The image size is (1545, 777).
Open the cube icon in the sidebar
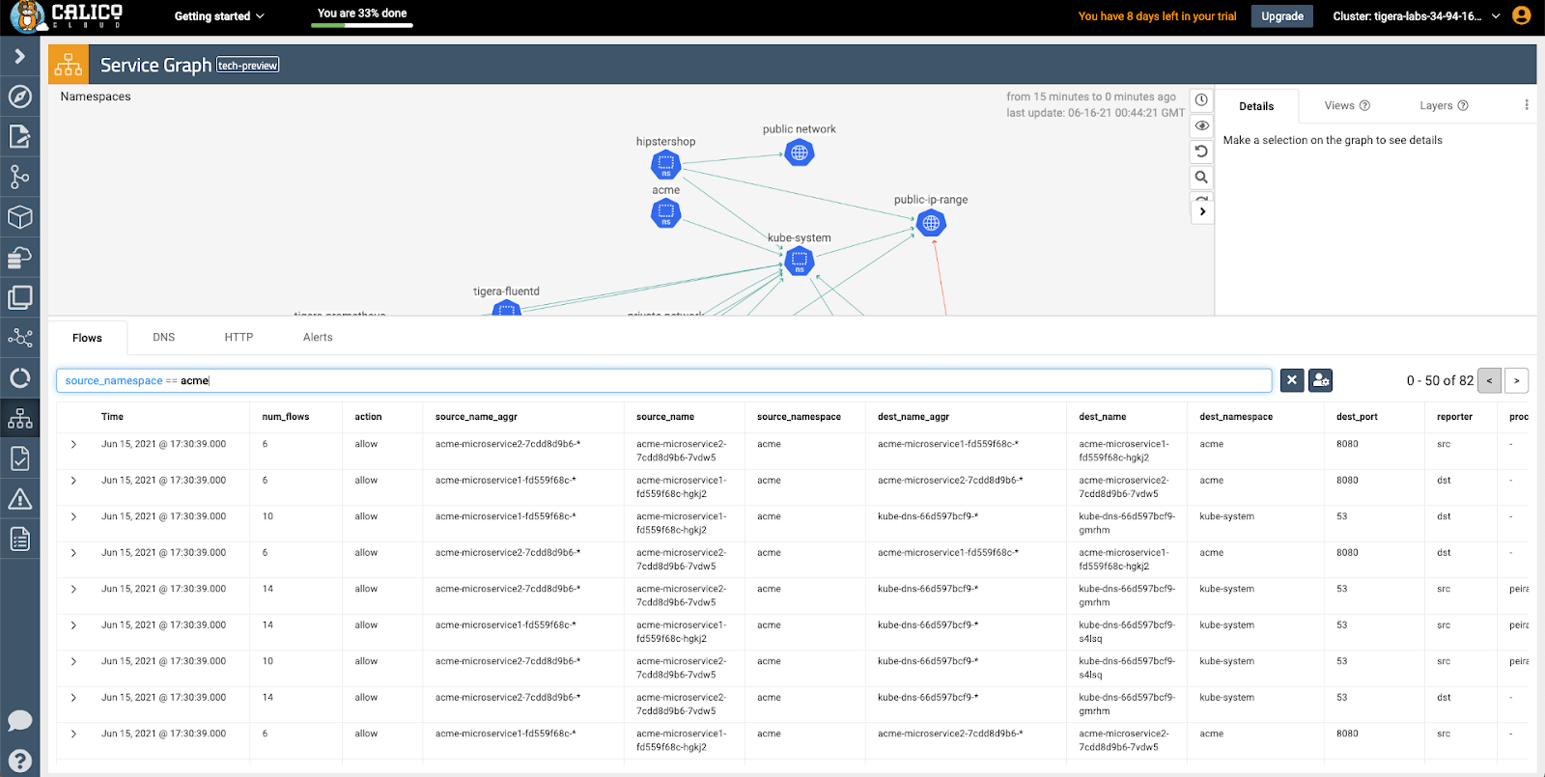[19, 217]
